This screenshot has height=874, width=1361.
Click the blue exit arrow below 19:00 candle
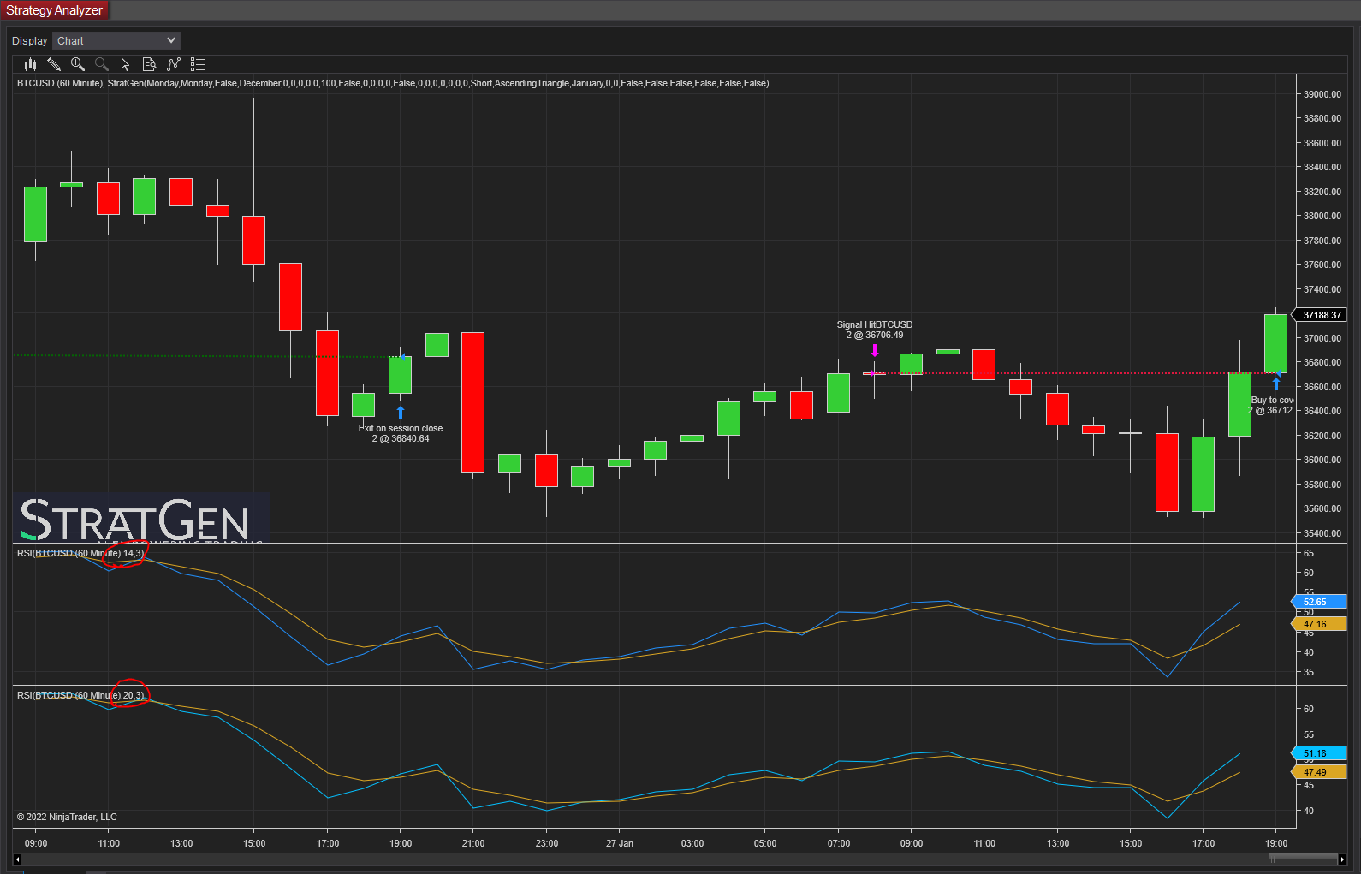click(401, 413)
